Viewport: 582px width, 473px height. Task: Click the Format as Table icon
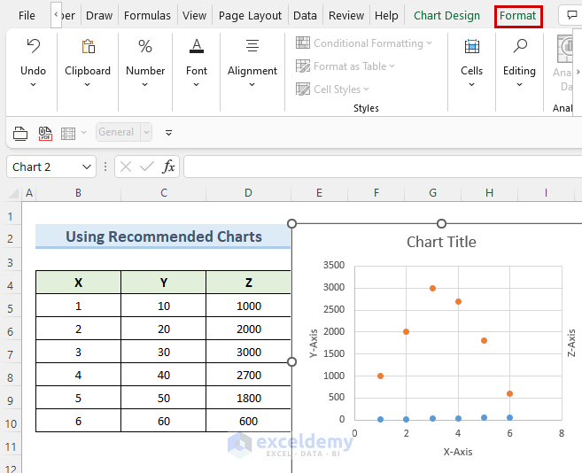click(303, 66)
